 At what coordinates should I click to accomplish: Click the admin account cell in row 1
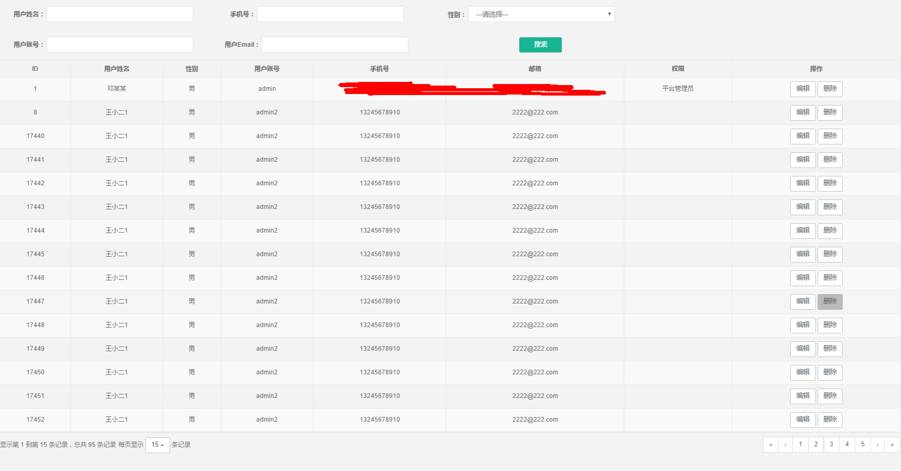[x=267, y=89]
